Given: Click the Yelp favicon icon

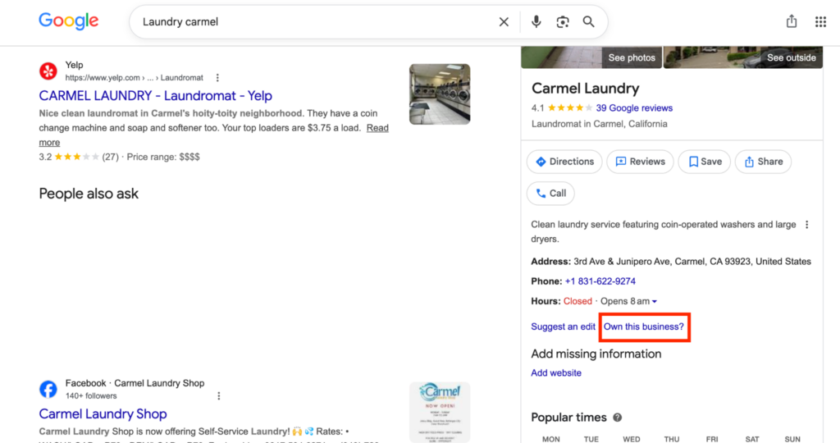Looking at the screenshot, I should tap(48, 71).
